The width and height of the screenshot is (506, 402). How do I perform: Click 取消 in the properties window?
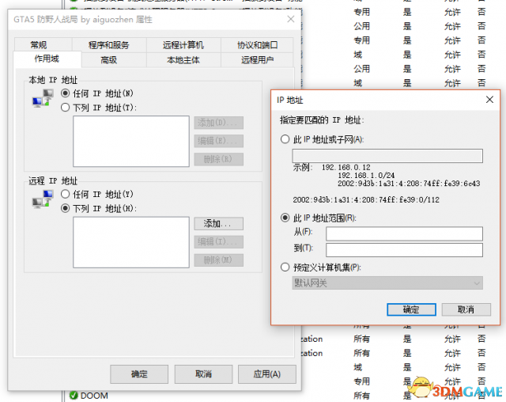pos(204,374)
